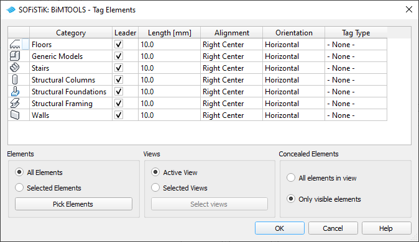
Task: Choose the Selected Views radio option
Action: [155, 187]
